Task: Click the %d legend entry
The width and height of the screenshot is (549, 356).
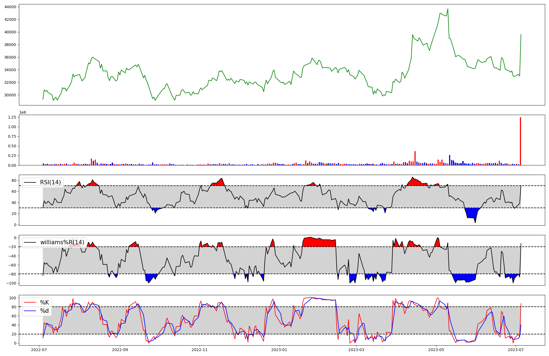Action: click(44, 311)
